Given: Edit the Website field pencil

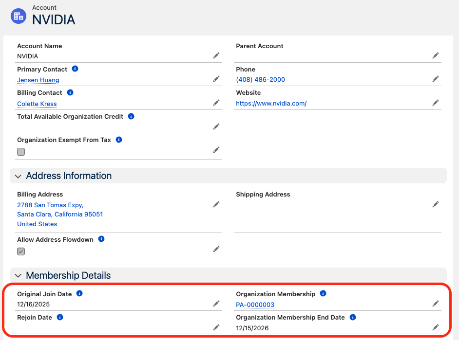Looking at the screenshot, I should pyautogui.click(x=436, y=103).
